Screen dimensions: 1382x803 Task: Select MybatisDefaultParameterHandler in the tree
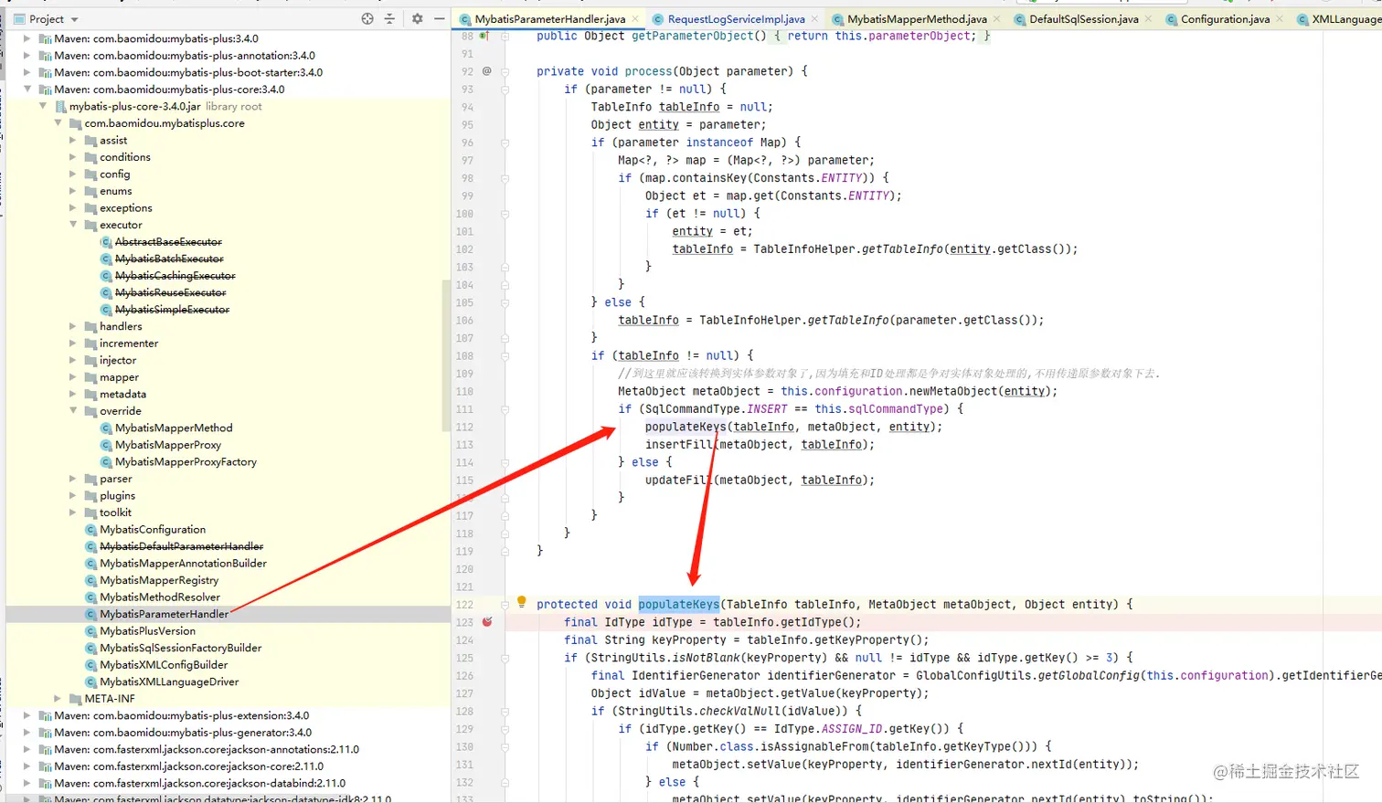[x=181, y=546]
